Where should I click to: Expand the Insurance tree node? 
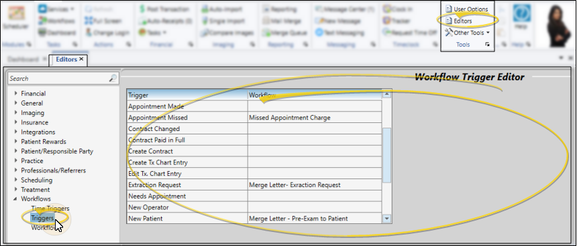(16, 122)
